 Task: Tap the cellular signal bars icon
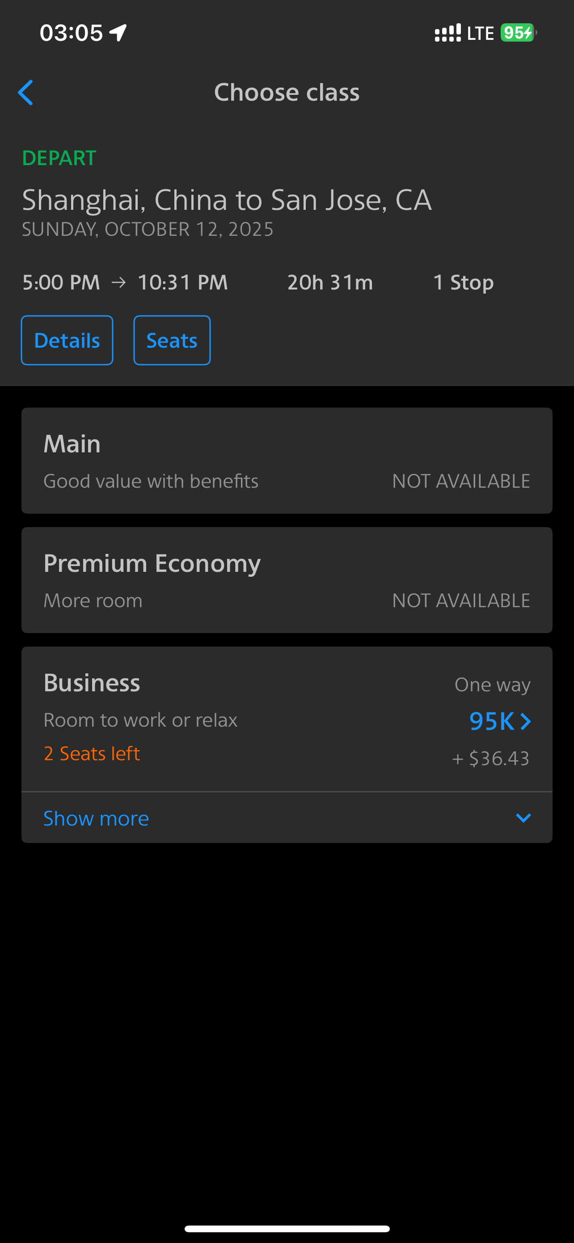pyautogui.click(x=447, y=33)
